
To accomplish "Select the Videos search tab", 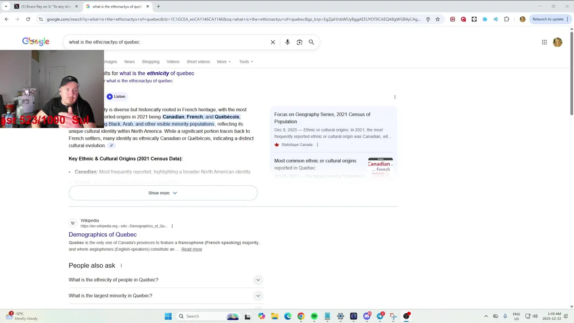I will click(x=173, y=61).
